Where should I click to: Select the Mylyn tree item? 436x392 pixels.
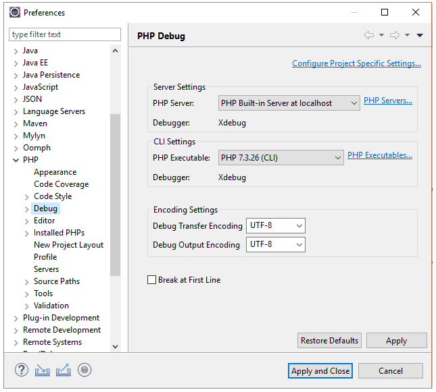click(x=34, y=136)
